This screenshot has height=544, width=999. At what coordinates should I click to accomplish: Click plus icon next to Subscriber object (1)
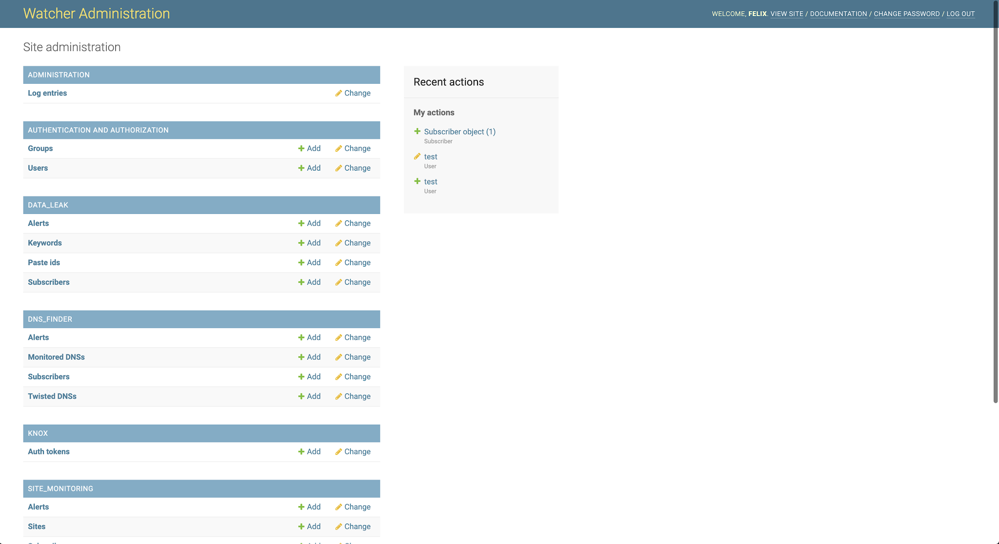[417, 131]
